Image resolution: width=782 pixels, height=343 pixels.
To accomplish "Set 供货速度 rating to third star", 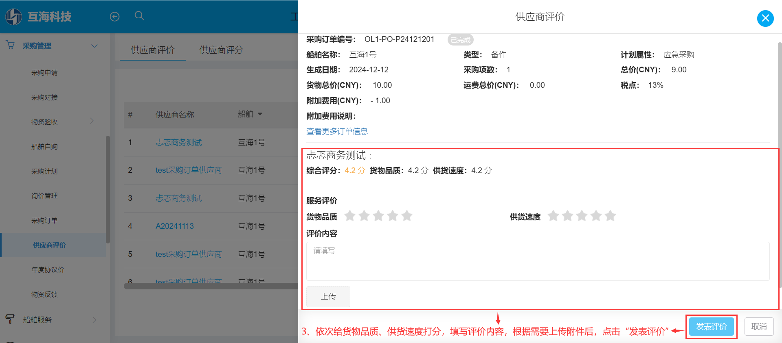I will pos(582,215).
